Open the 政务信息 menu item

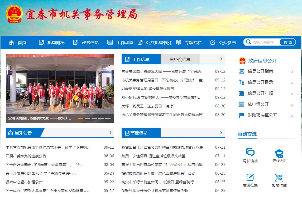90,43
